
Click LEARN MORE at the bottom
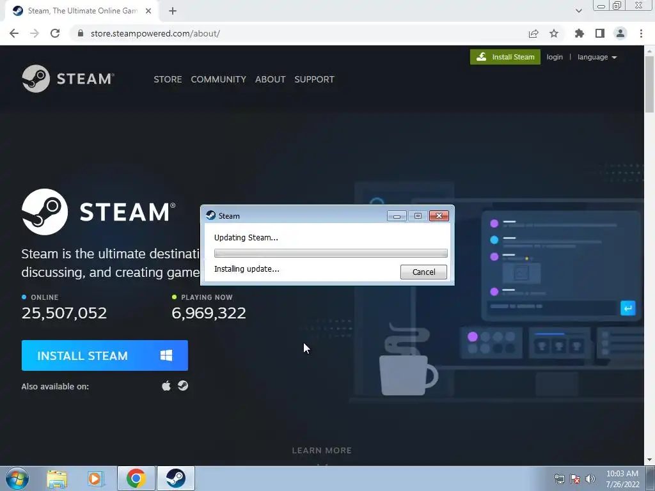point(322,451)
